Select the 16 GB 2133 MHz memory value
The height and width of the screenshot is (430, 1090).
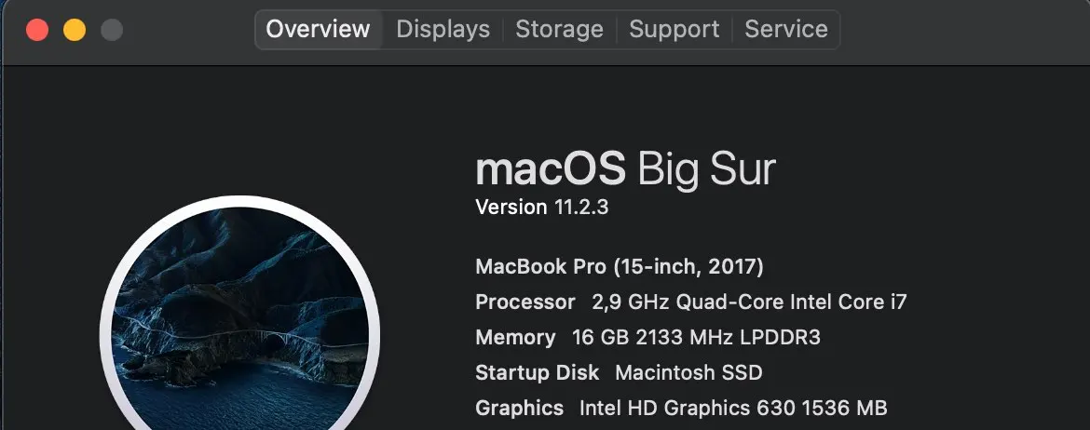tap(696, 338)
